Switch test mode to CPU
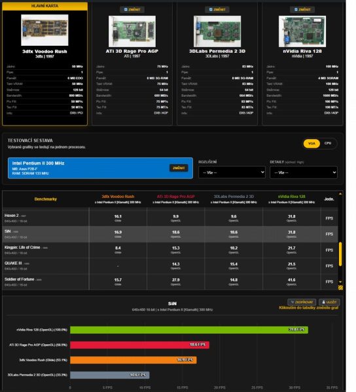The image size is (356, 392). (x=328, y=143)
